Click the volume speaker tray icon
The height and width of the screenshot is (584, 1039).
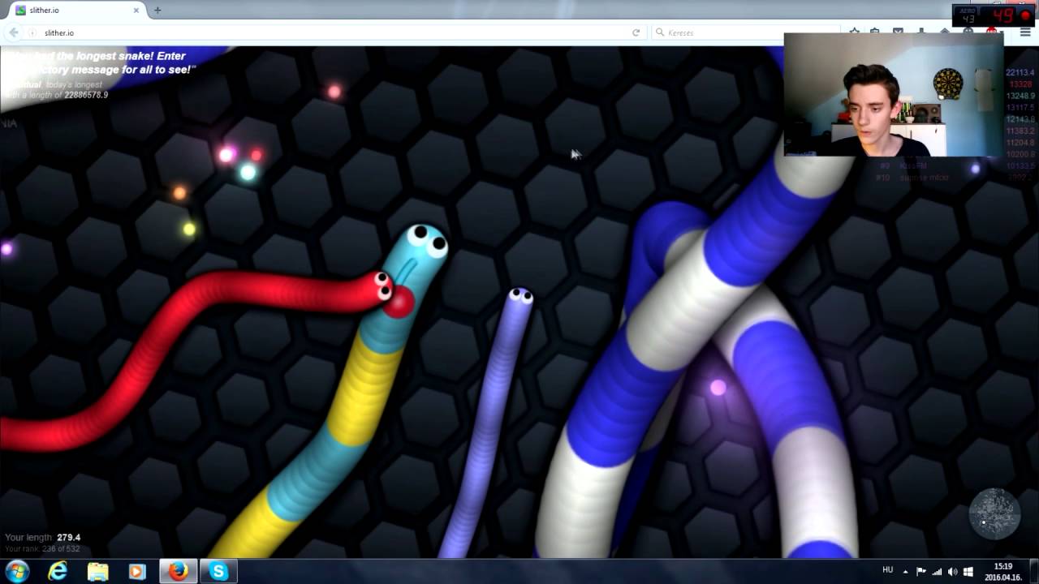coord(953,572)
